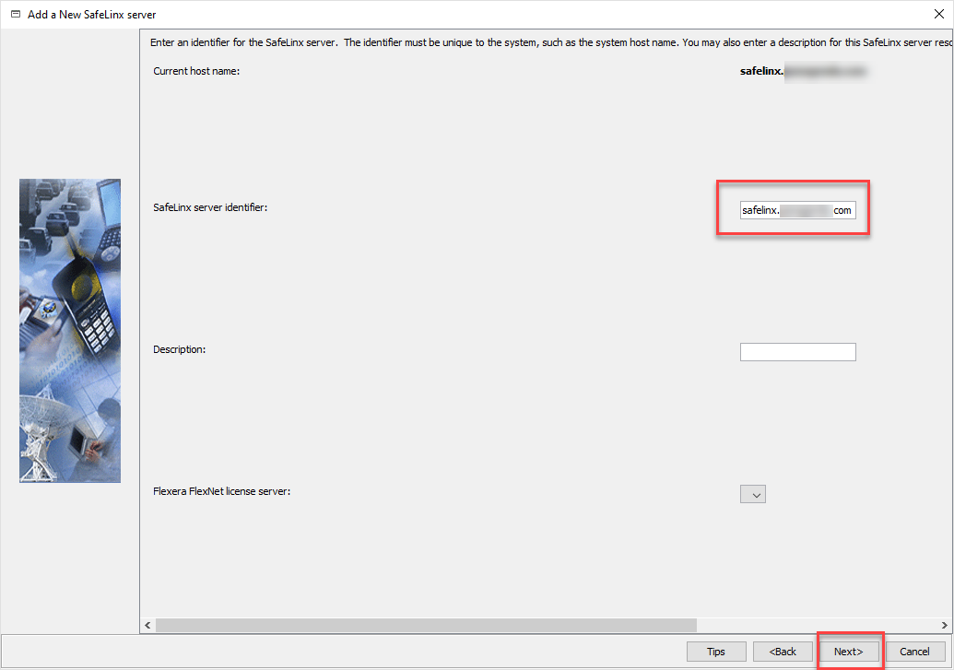Click the bold current host name value
The height and width of the screenshot is (670, 954).
804,71
